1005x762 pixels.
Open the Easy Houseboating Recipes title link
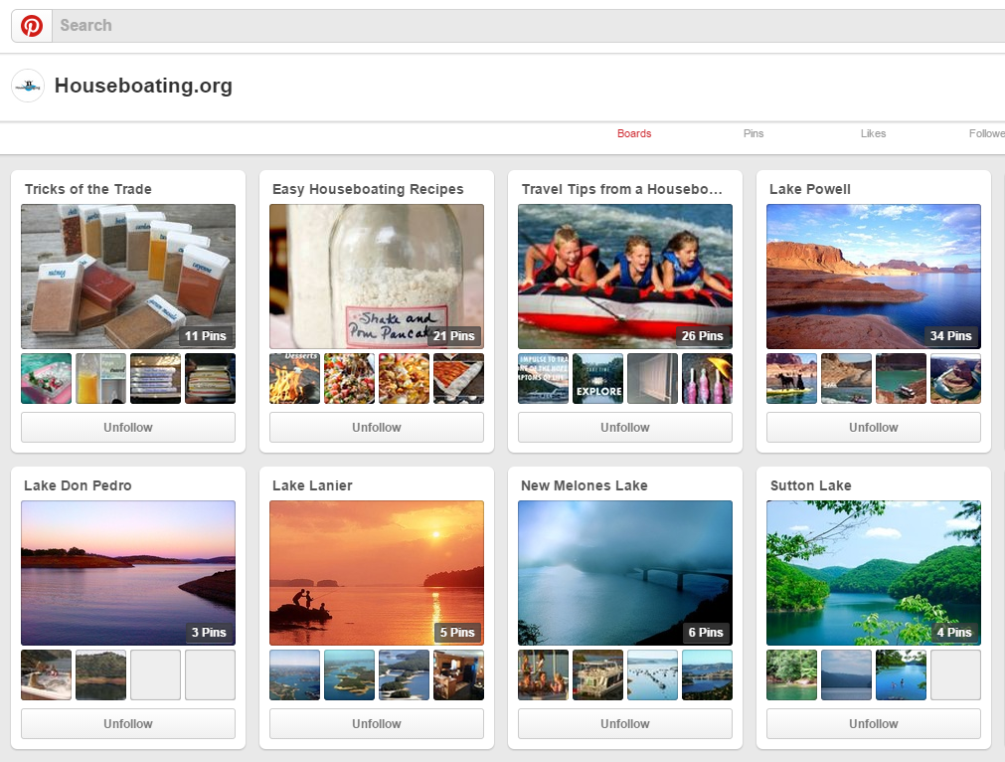368,189
